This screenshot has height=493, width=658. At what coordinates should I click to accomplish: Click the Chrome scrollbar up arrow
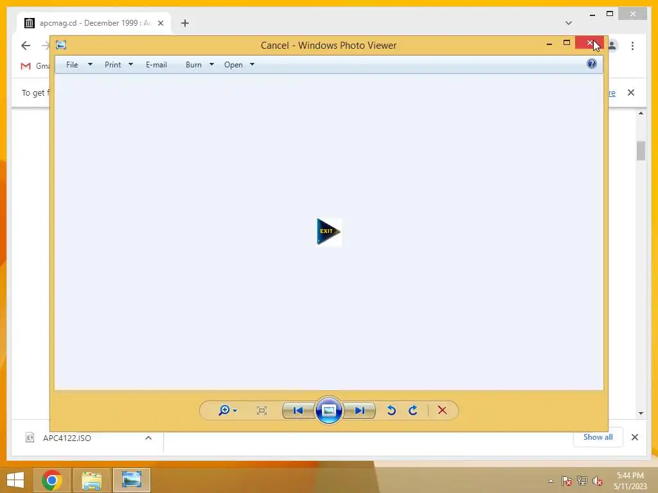pyautogui.click(x=641, y=113)
